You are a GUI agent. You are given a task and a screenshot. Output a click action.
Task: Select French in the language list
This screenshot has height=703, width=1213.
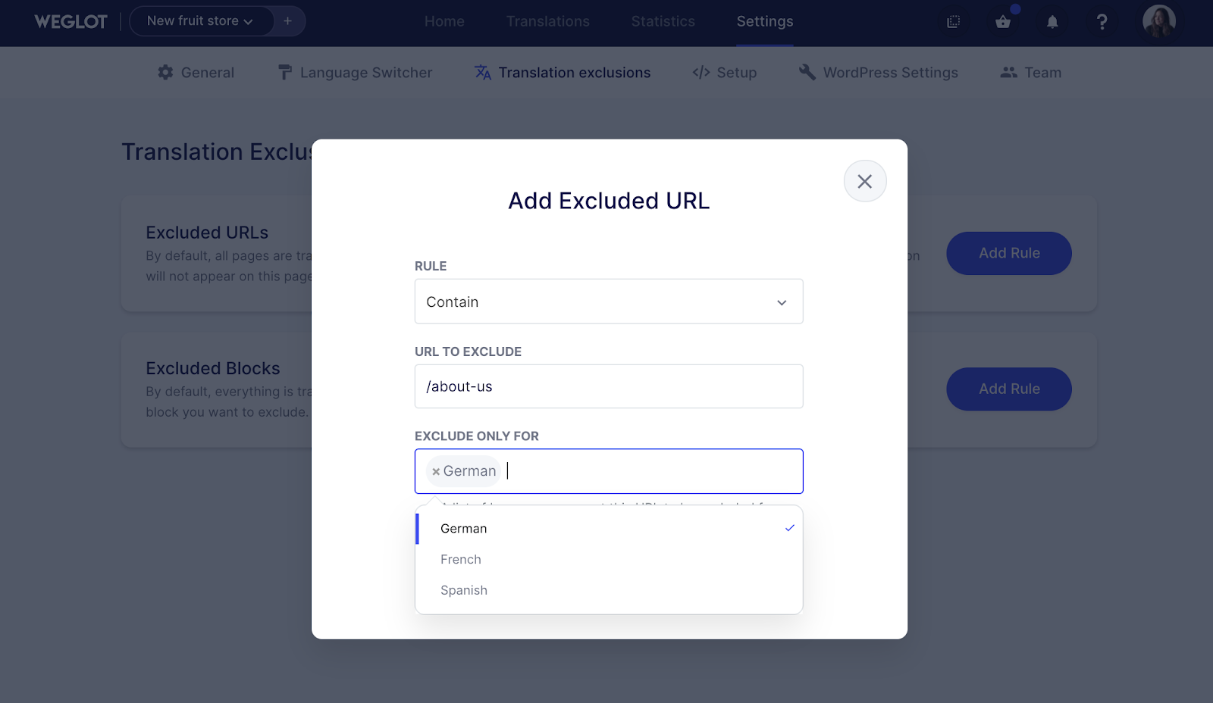click(x=609, y=560)
